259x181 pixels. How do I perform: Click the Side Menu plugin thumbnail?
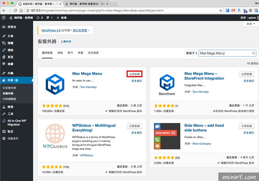tap(167, 136)
